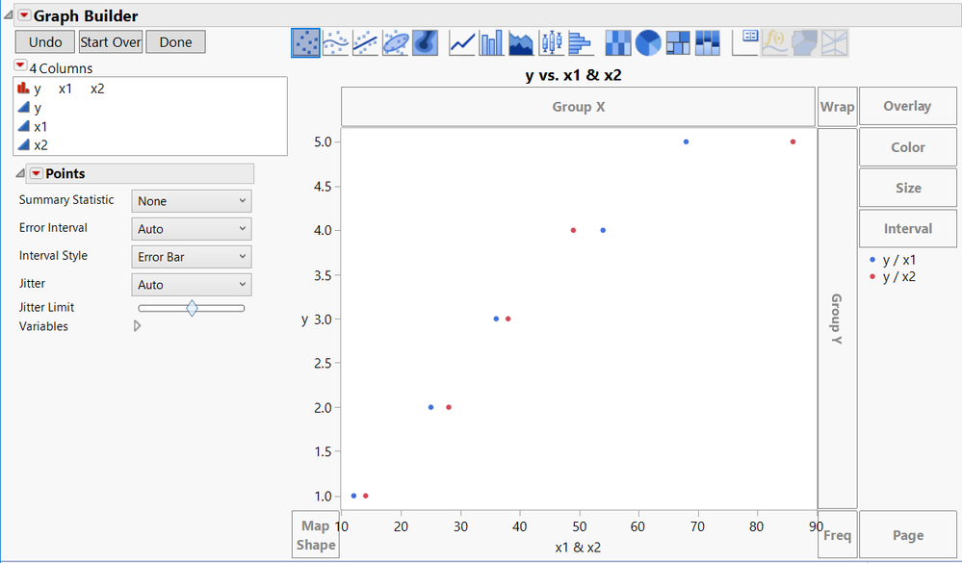Click the red point at y 1.0
This screenshot has height=563, width=962.
click(365, 496)
